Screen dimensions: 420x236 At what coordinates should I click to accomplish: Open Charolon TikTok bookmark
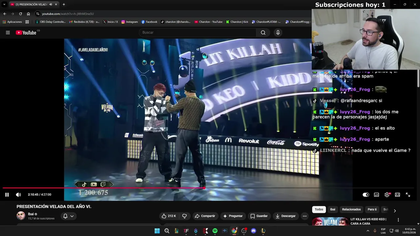click(176, 22)
